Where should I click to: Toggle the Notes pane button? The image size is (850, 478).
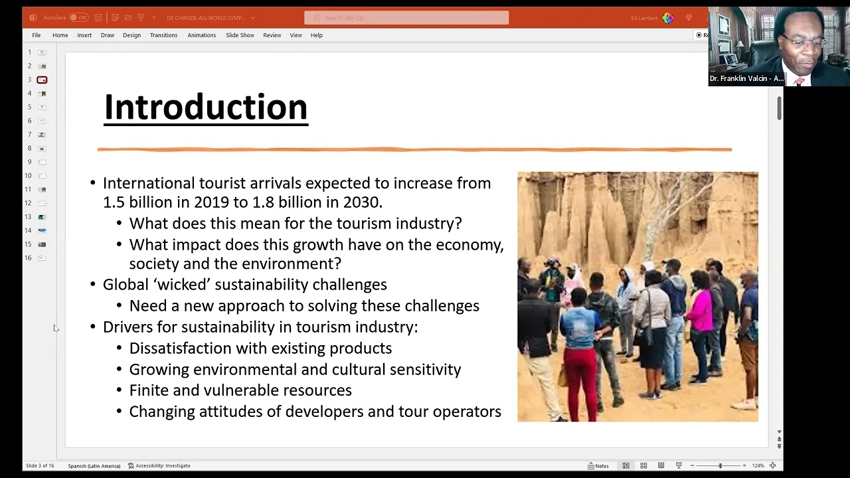click(x=598, y=465)
